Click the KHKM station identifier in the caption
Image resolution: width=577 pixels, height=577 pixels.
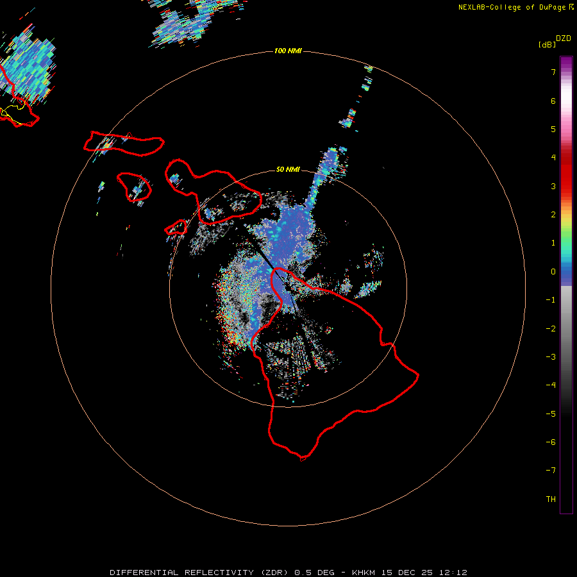tap(364, 573)
